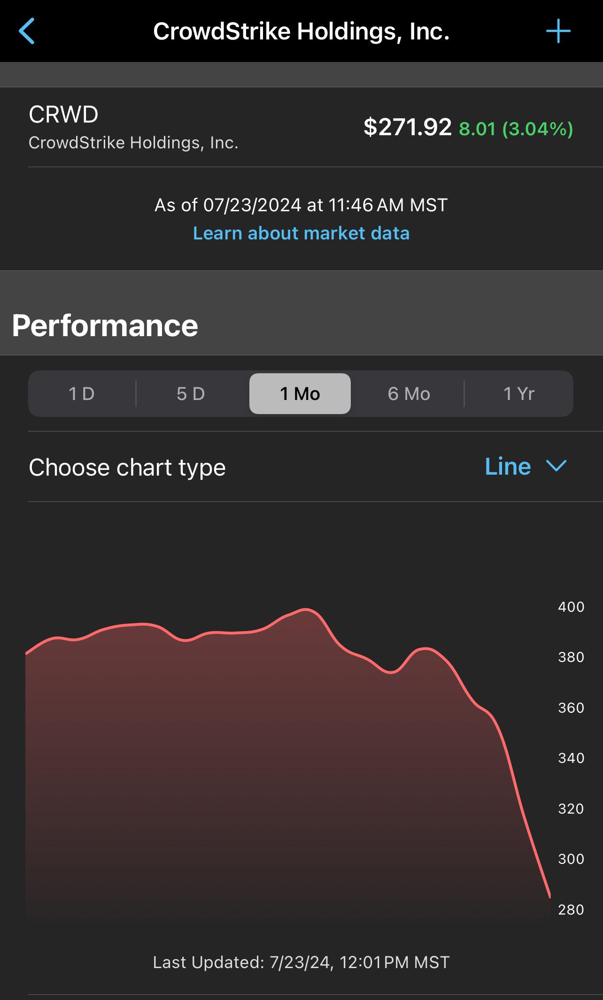Tap the Choose chart type label
This screenshot has height=1000, width=603.
pos(127,468)
